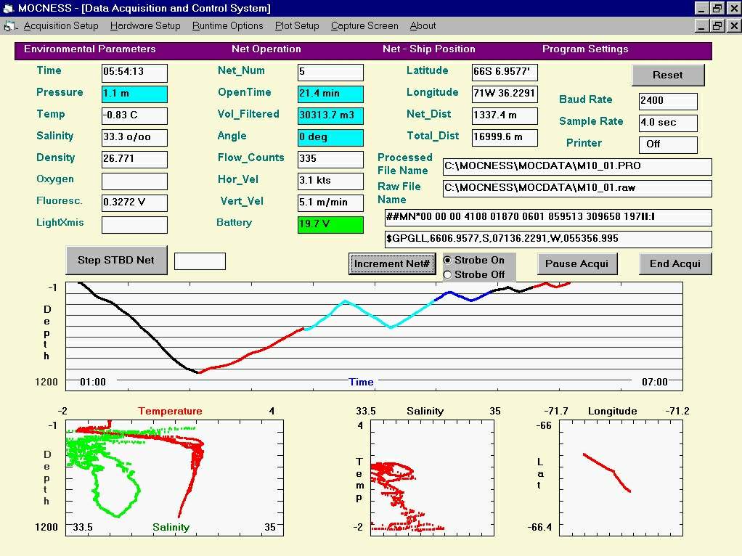
Task: Click the MOCNESS app icon in title bar
Action: coord(8,8)
